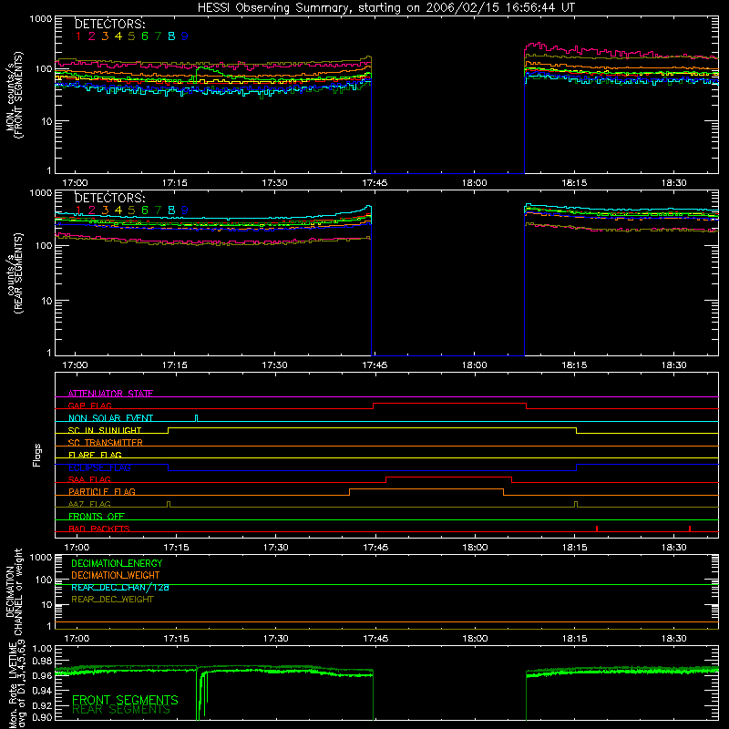This screenshot has height=729, width=729.
Task: Click the '0.92' tick on the livetime axis
Action: (x=43, y=705)
